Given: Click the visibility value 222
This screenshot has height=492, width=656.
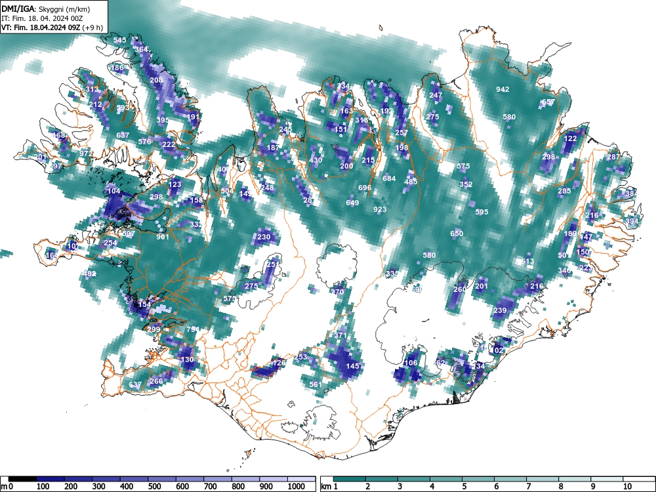Looking at the screenshot, I should pos(169,145).
